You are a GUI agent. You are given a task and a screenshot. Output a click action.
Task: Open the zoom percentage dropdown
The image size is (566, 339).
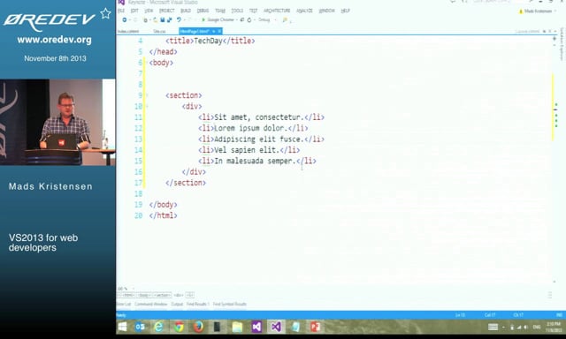(x=134, y=289)
